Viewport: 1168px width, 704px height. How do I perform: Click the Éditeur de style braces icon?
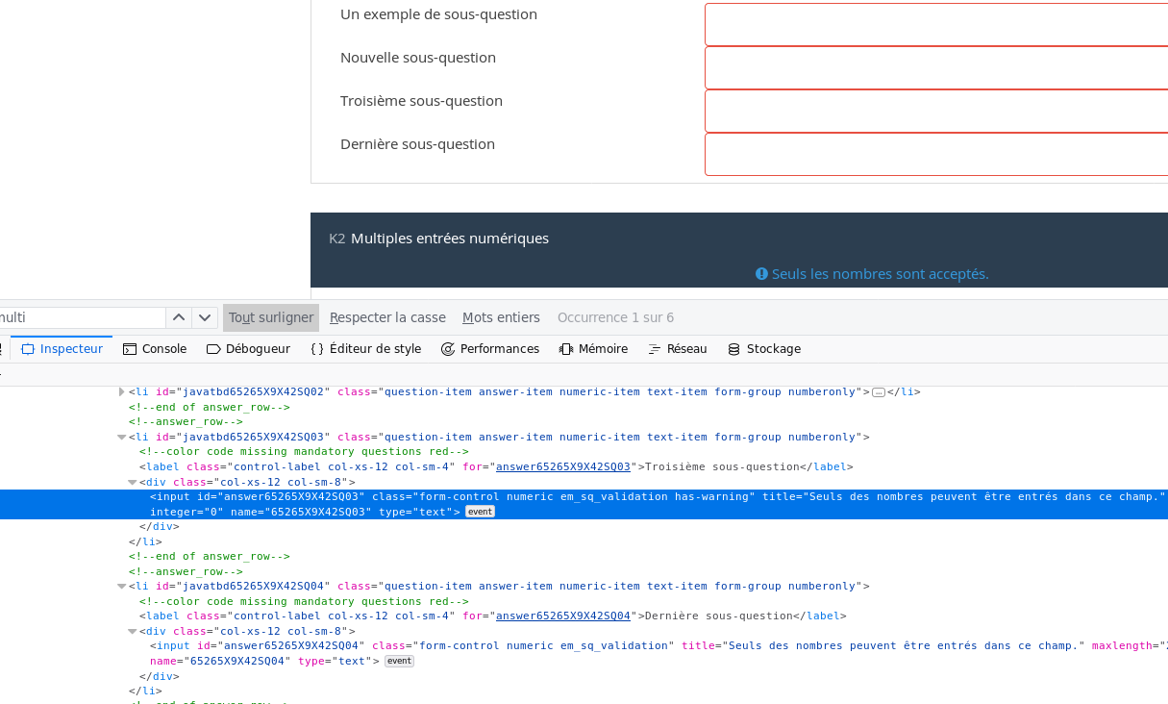(317, 349)
